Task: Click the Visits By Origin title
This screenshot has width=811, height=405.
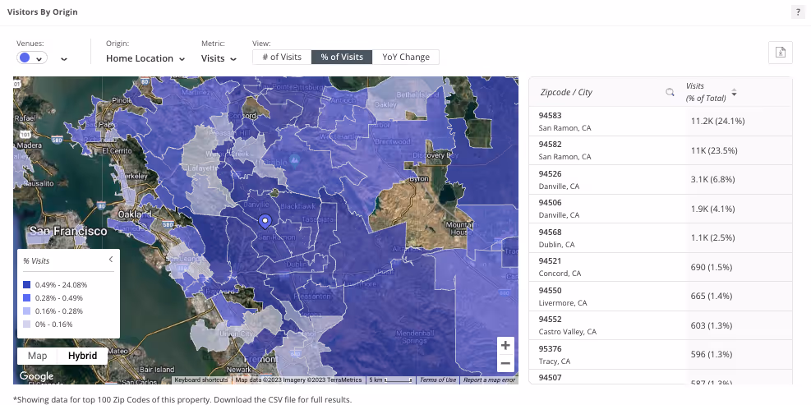Action: [x=43, y=12]
